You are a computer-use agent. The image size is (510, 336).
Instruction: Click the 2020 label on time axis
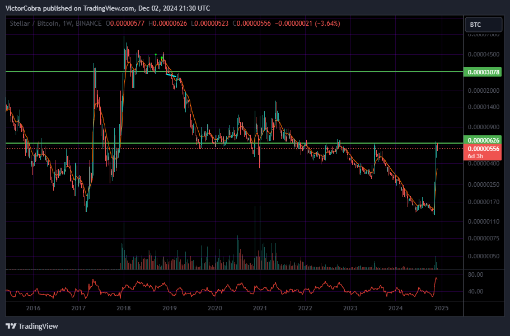[x=214, y=308]
